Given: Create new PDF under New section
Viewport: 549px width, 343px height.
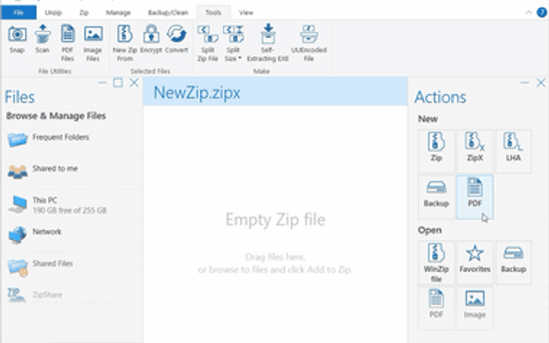Looking at the screenshot, I should coord(474,197).
